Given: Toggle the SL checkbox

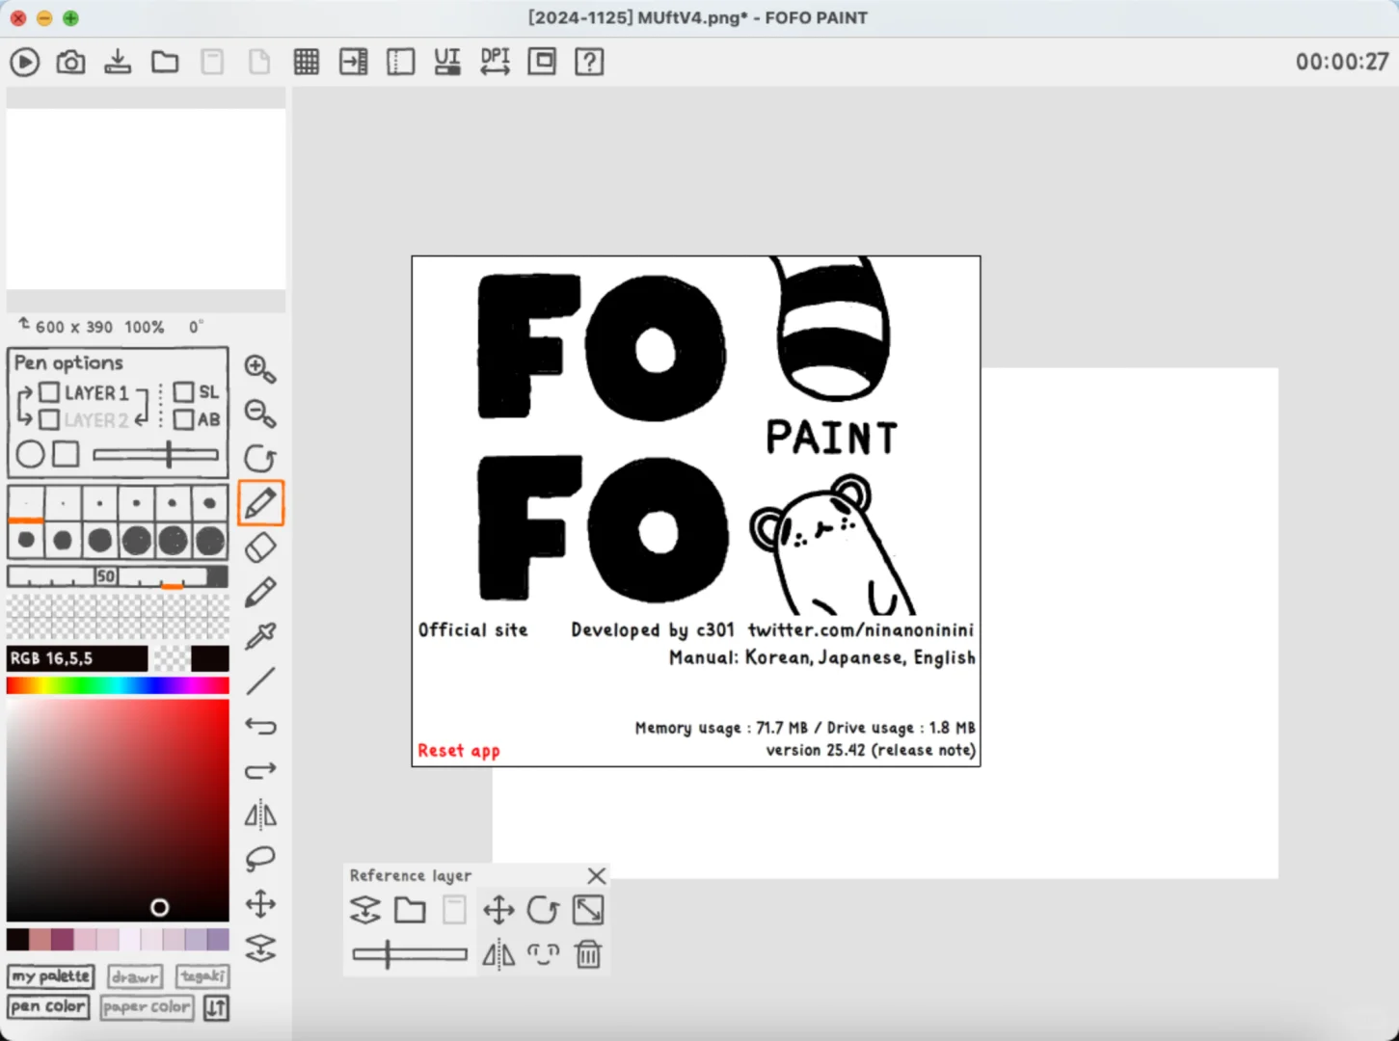Looking at the screenshot, I should coord(183,392).
